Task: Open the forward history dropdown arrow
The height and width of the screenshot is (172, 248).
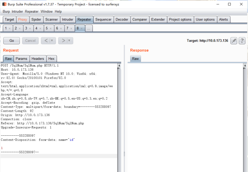Action: (x=69, y=41)
